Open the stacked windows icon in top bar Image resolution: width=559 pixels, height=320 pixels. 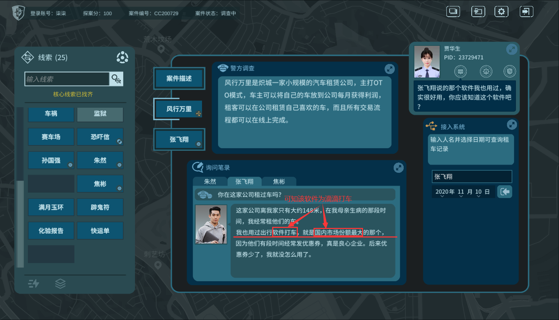[453, 12]
